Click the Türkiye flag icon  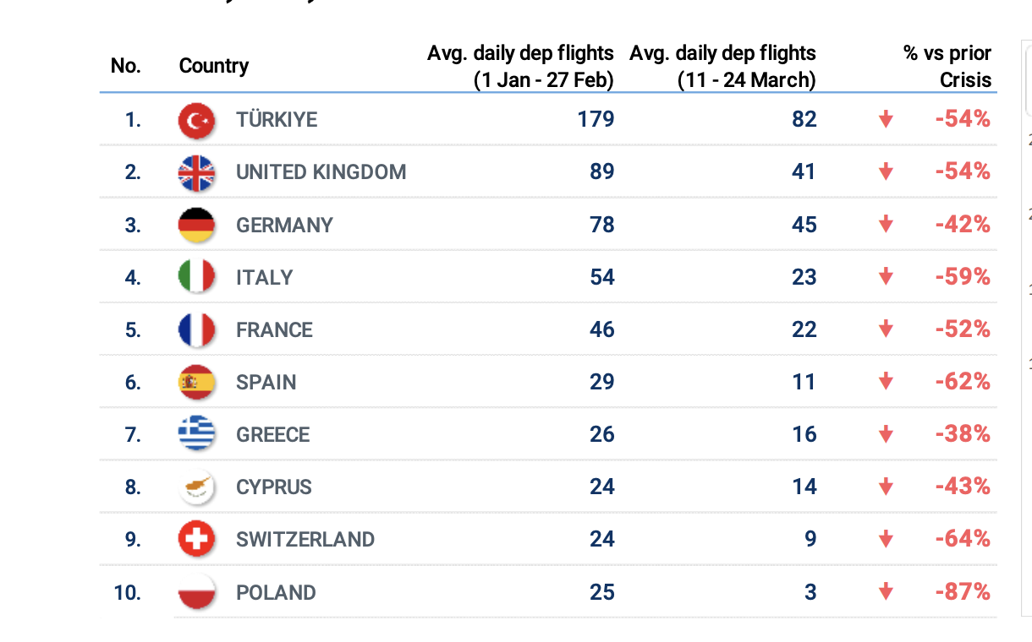click(x=196, y=120)
